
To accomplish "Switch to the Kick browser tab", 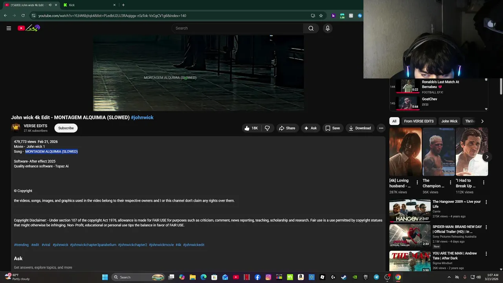I will coord(89,5).
